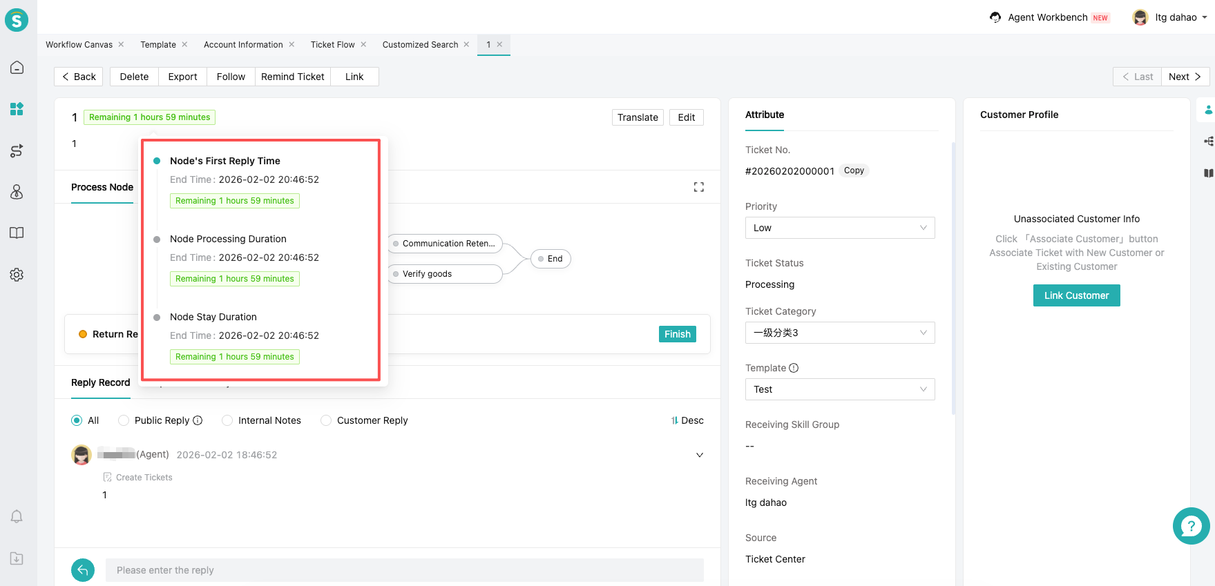Expand the Template dropdown showing Test

(x=839, y=389)
